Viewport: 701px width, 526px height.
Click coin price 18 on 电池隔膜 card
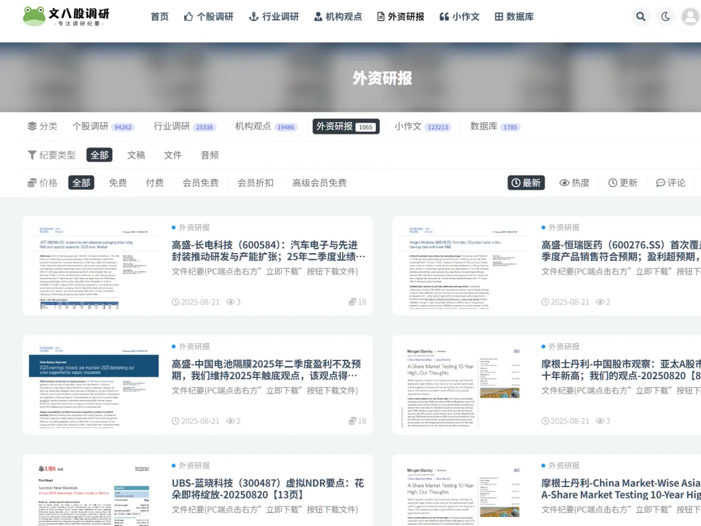point(357,421)
